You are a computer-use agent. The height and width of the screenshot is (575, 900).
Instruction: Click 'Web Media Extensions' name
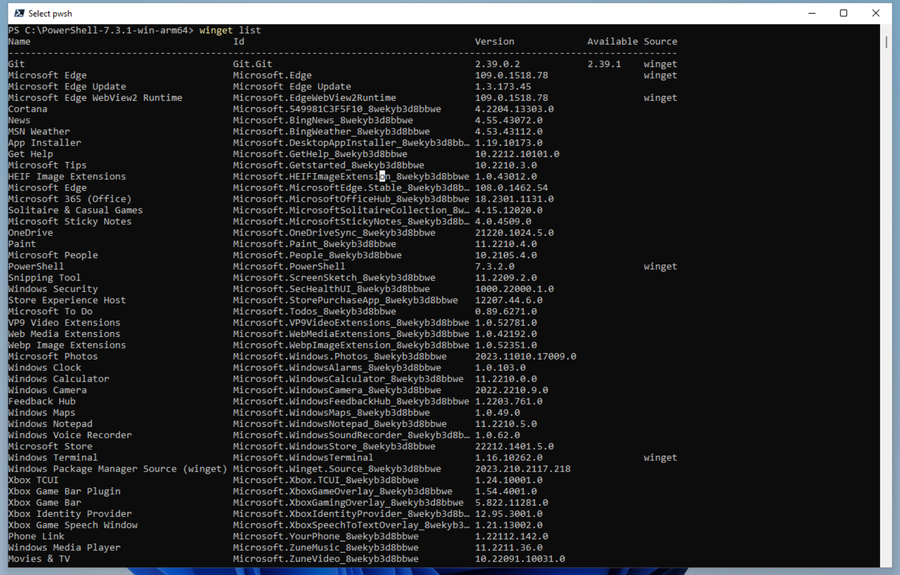point(64,334)
